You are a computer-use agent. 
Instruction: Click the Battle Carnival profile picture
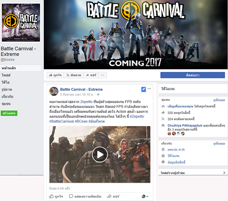[x=21, y=23]
